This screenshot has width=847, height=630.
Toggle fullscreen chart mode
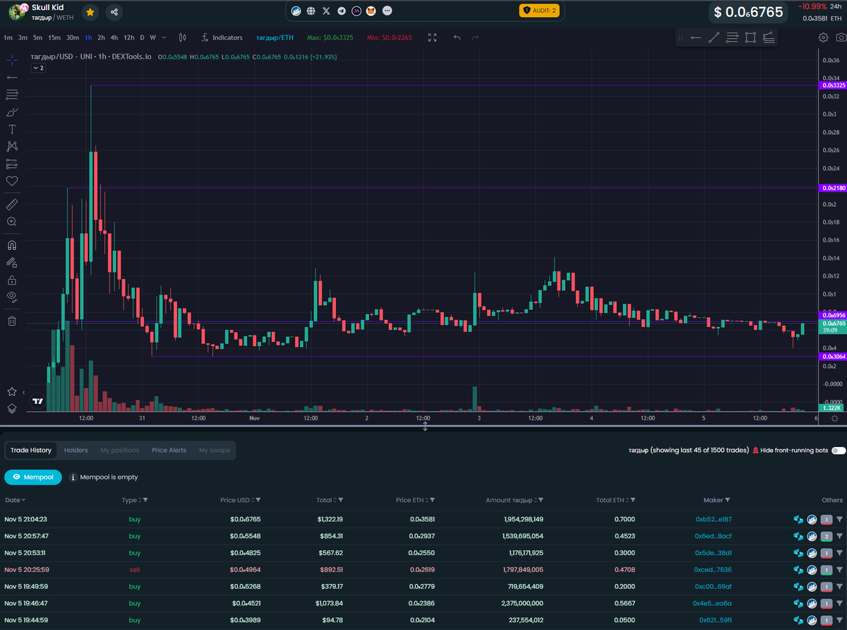(x=433, y=37)
